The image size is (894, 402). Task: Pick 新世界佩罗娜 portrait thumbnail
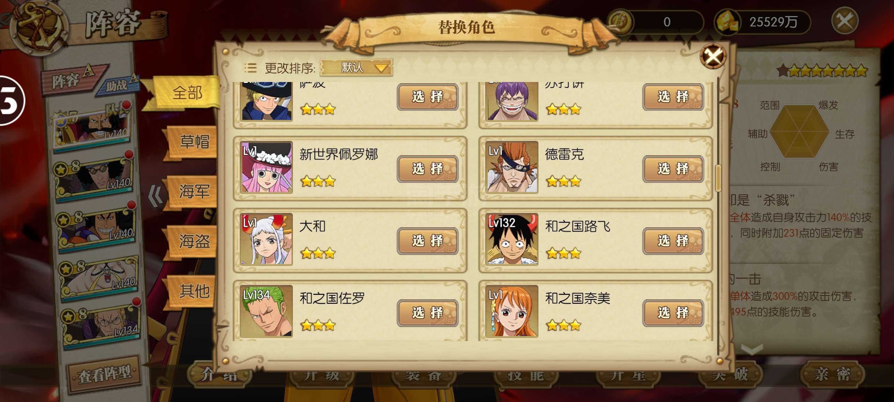(266, 167)
